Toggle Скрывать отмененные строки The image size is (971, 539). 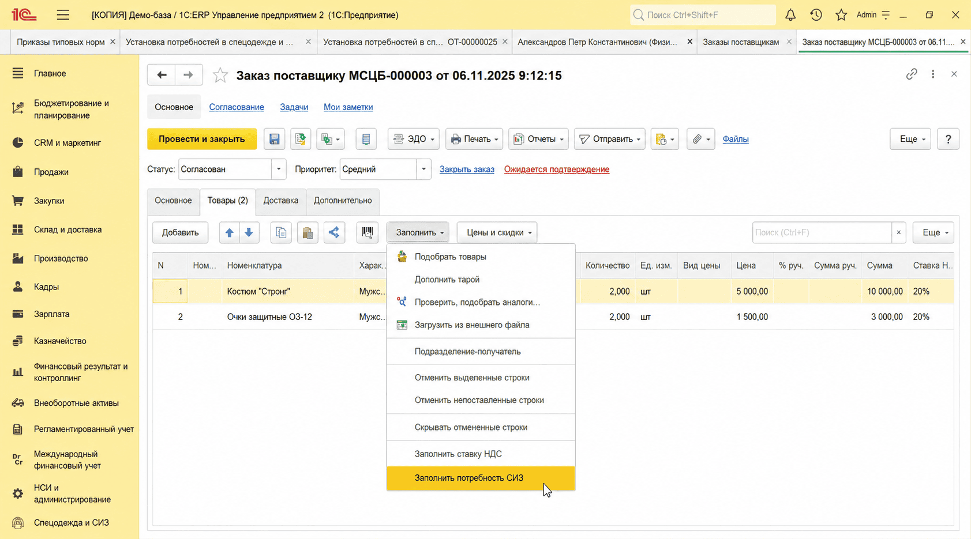pos(481,427)
